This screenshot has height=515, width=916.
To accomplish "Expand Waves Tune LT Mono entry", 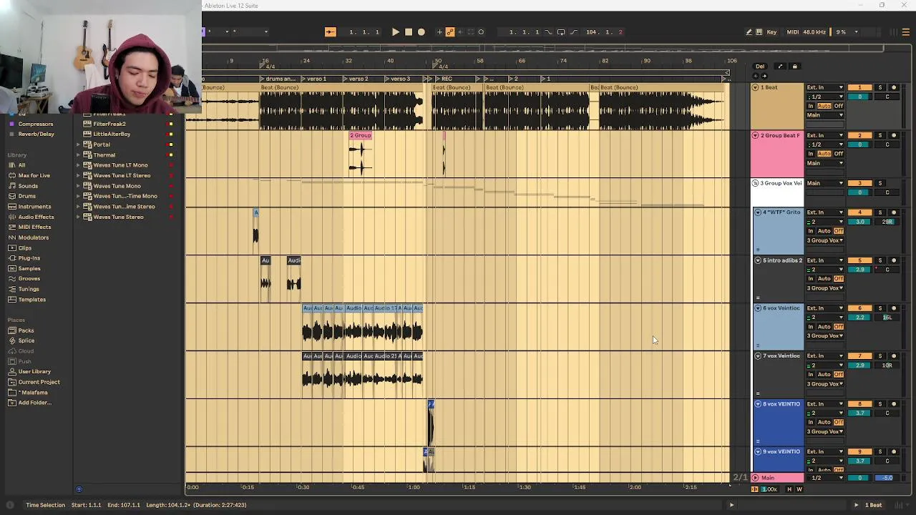I will click(78, 165).
